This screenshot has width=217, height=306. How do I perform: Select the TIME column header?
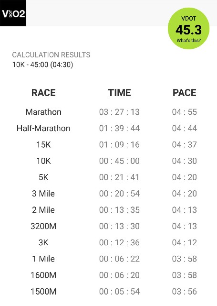tap(120, 93)
